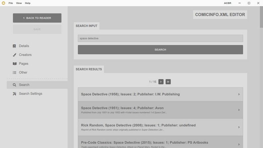The width and height of the screenshot is (263, 148).
Task: Click the Creators brush icon
Action: pyautogui.click(x=15, y=55)
